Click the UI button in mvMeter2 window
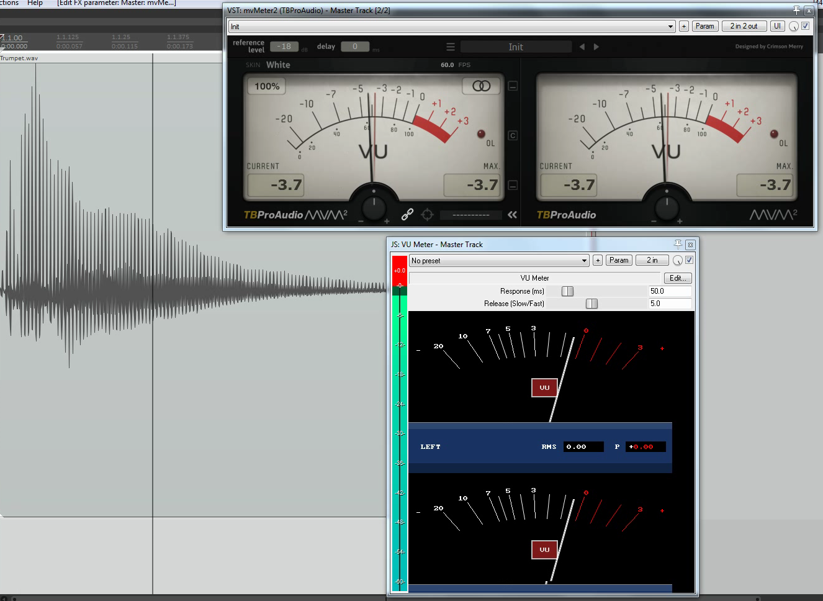Image resolution: width=823 pixels, height=601 pixels. (777, 26)
